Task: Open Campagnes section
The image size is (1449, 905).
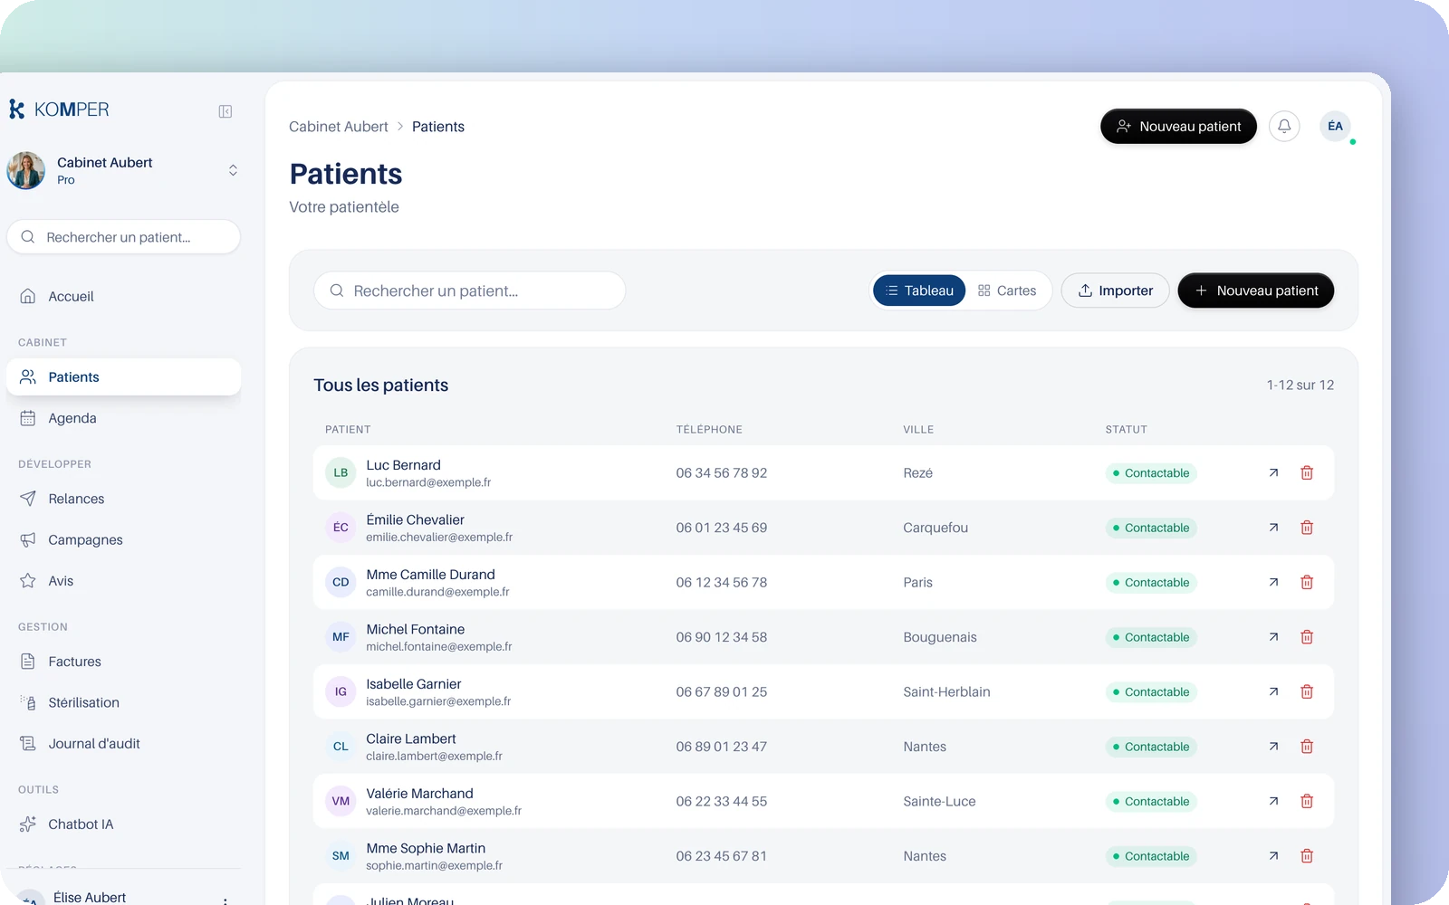Action: (x=123, y=540)
